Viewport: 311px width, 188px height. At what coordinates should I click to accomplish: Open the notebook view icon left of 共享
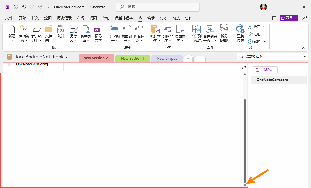pyautogui.click(x=274, y=18)
